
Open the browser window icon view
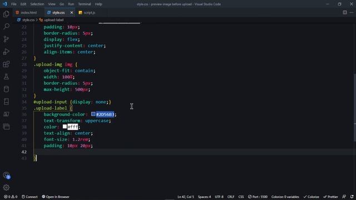[6, 127]
